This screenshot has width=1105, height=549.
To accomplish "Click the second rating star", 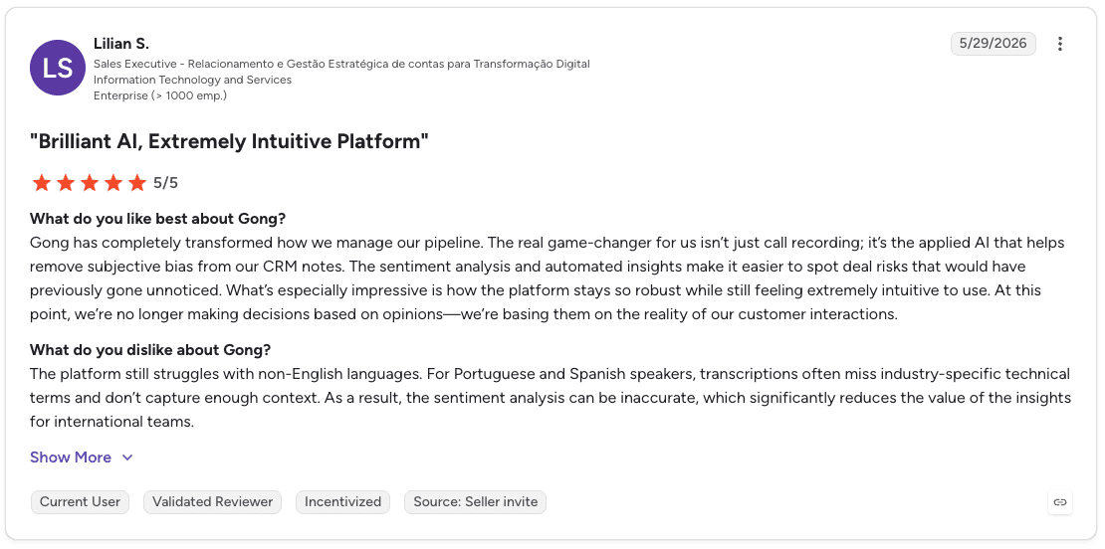I will click(x=66, y=183).
